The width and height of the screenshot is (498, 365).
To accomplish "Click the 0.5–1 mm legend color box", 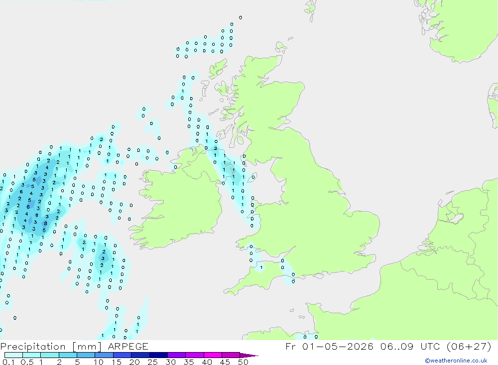I will tap(32, 355).
